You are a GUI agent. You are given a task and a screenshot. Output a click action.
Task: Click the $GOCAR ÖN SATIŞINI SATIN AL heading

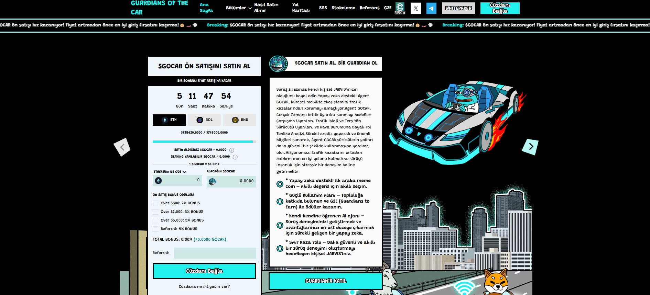click(x=204, y=66)
